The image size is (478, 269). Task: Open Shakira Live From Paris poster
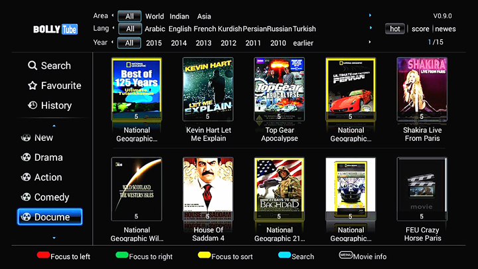pos(422,89)
